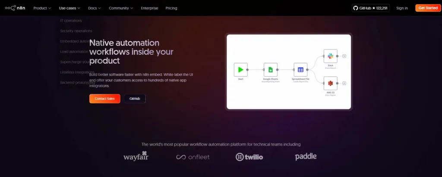
Task: Select Backend prototyping entry
Action: (x=78, y=83)
